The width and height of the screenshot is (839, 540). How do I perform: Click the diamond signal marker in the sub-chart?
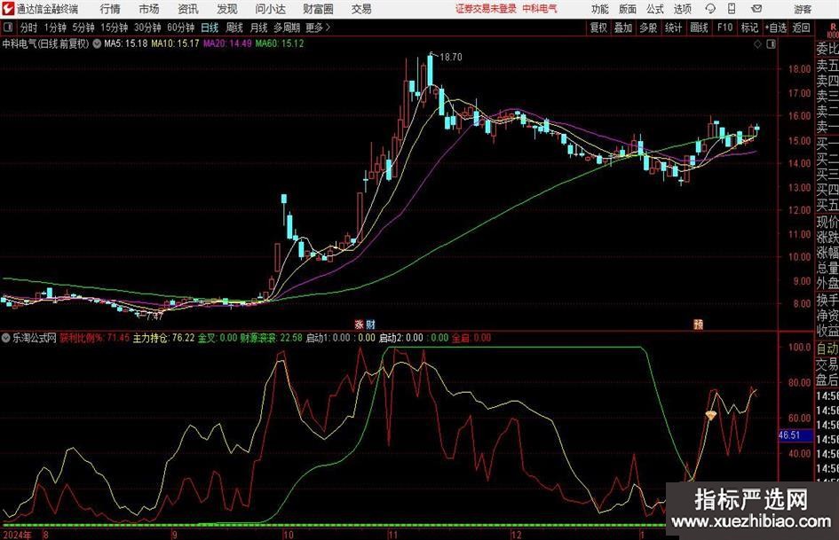pos(710,415)
